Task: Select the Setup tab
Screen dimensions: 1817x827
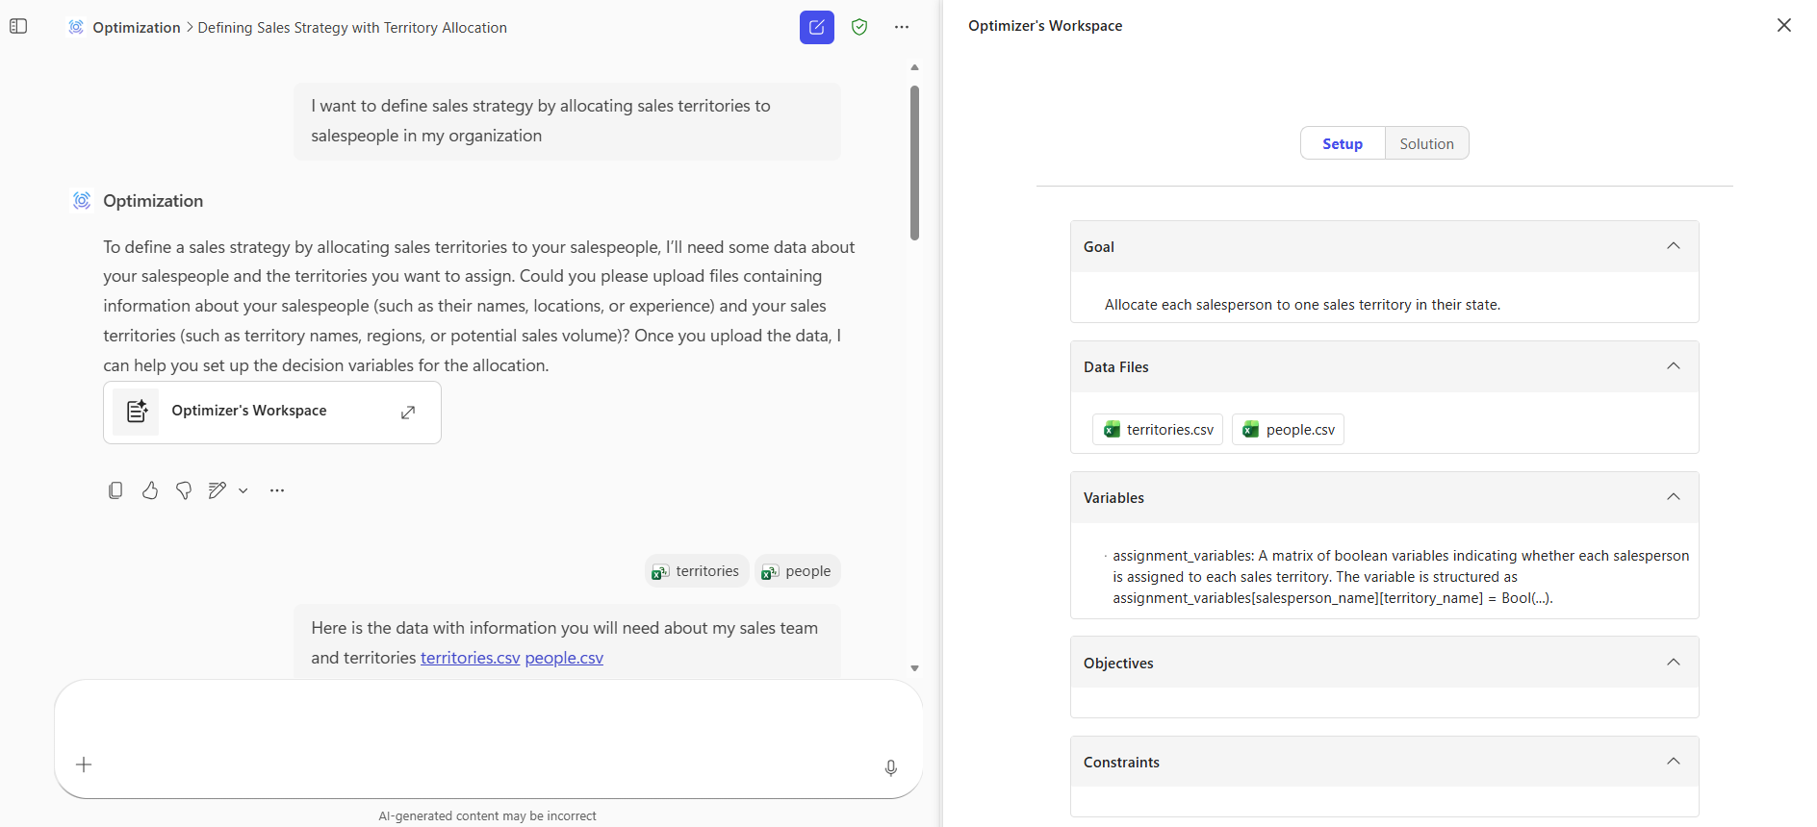Action: (1342, 143)
